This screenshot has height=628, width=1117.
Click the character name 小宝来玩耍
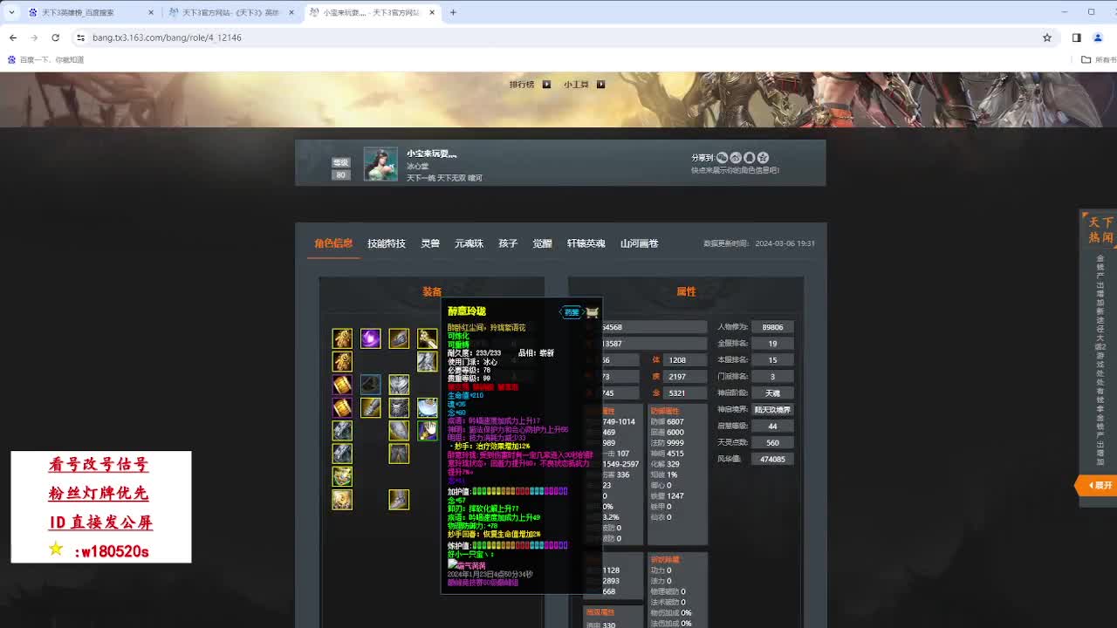432,154
